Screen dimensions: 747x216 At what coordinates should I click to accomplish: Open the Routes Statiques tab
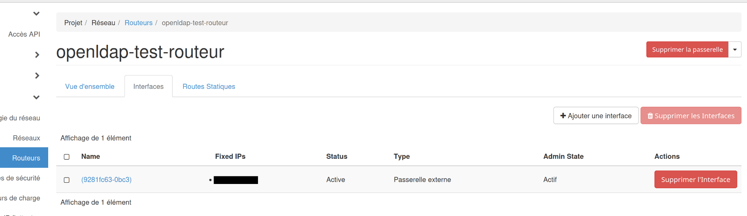[x=208, y=86]
